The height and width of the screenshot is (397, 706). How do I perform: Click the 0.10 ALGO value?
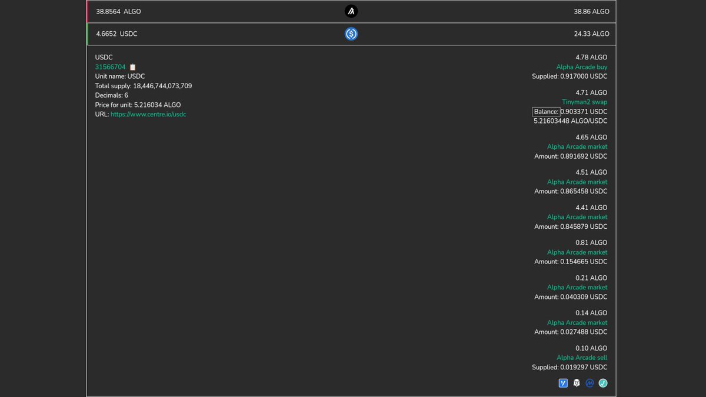click(591, 348)
